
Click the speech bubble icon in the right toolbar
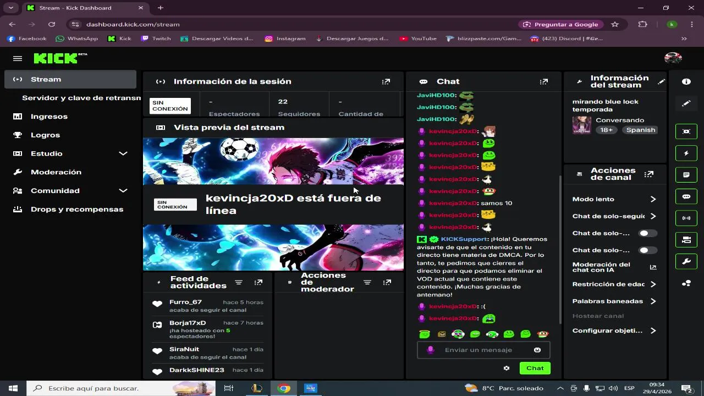pos(686,196)
